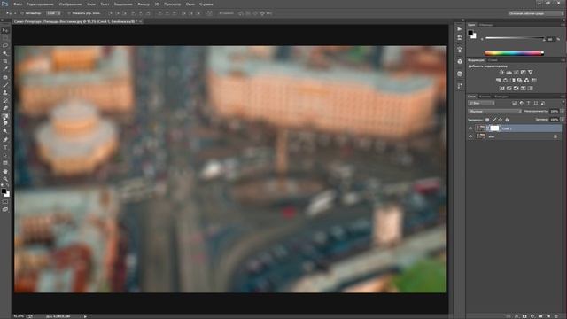Add an Invert adjustment
567x319 pixels.
[x=502, y=89]
